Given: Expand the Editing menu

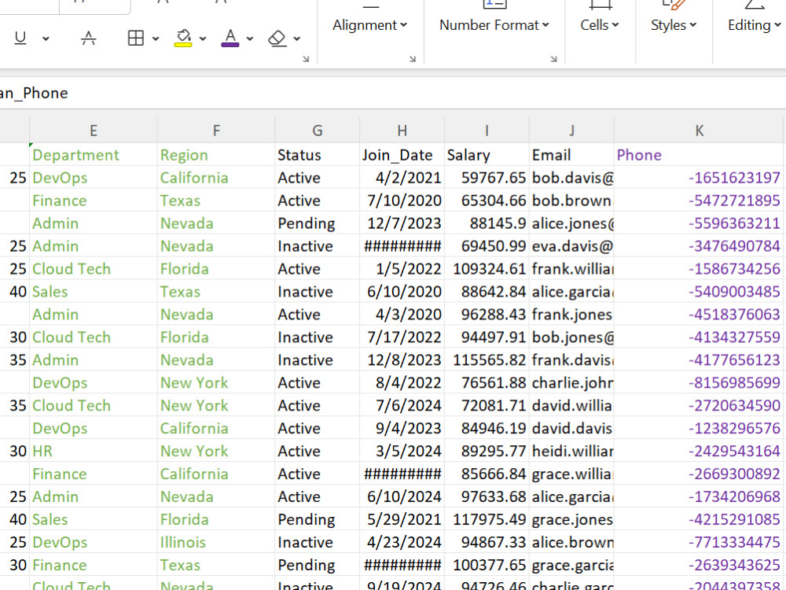Looking at the screenshot, I should pos(754,25).
